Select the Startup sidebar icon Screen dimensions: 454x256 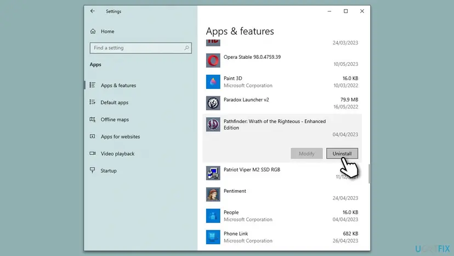tap(92, 170)
